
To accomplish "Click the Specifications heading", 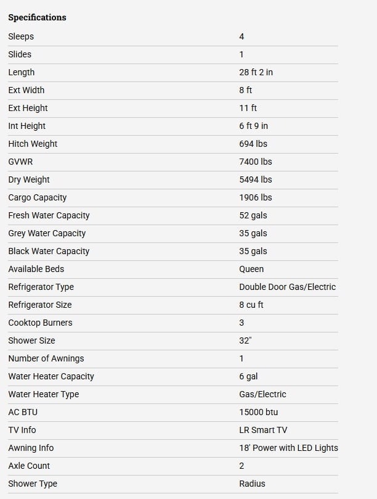I will pos(37,17).
